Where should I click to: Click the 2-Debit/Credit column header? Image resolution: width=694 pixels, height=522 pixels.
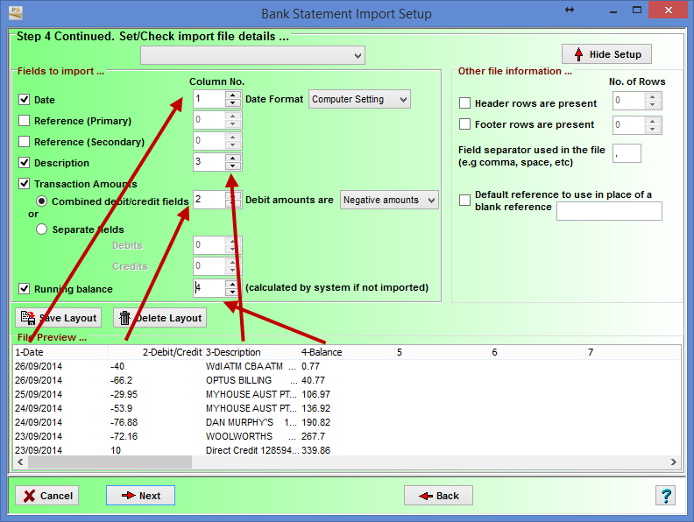[x=156, y=352]
